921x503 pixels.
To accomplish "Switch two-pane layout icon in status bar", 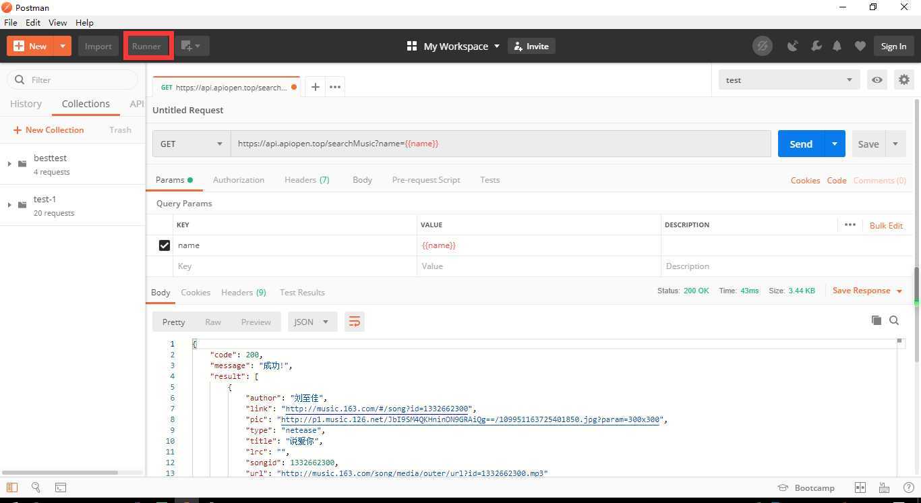I will coord(860,487).
